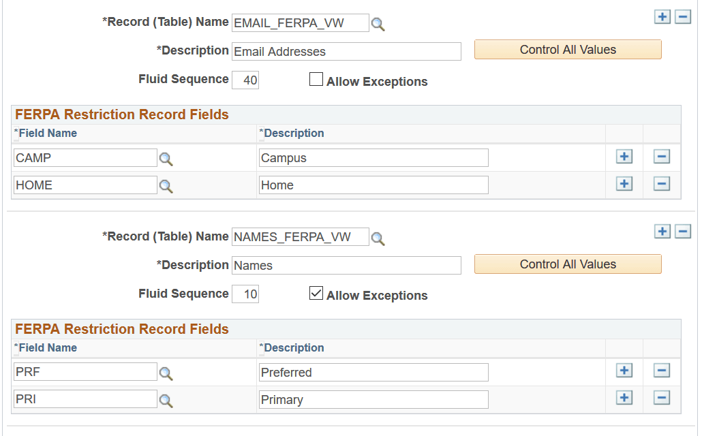The width and height of the screenshot is (702, 436).
Task: Add a row after the CAMP field
Action: coord(624,156)
